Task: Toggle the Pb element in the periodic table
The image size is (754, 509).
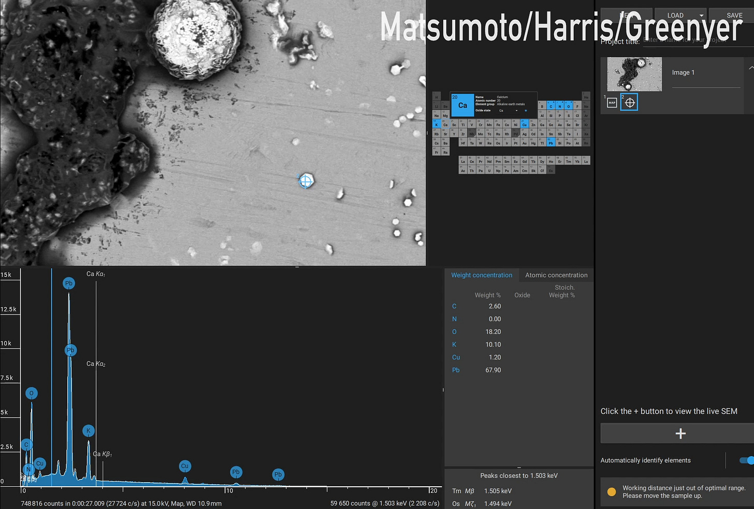Action: [x=551, y=143]
